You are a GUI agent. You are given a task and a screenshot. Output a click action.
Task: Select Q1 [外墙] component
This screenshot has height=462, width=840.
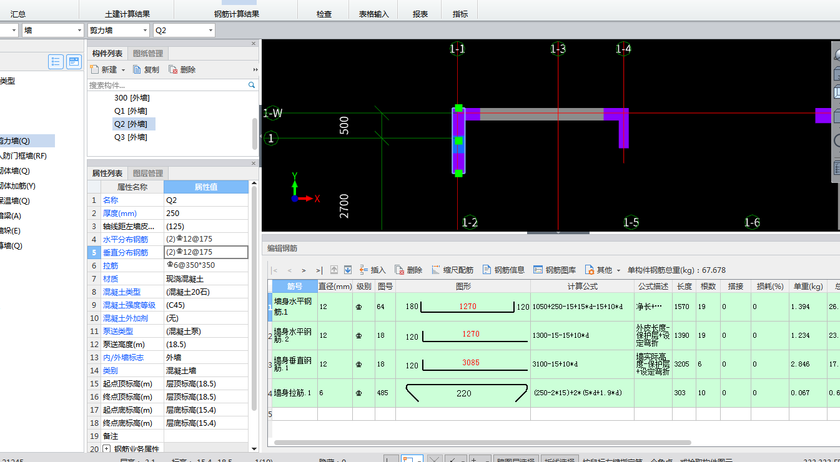[131, 111]
